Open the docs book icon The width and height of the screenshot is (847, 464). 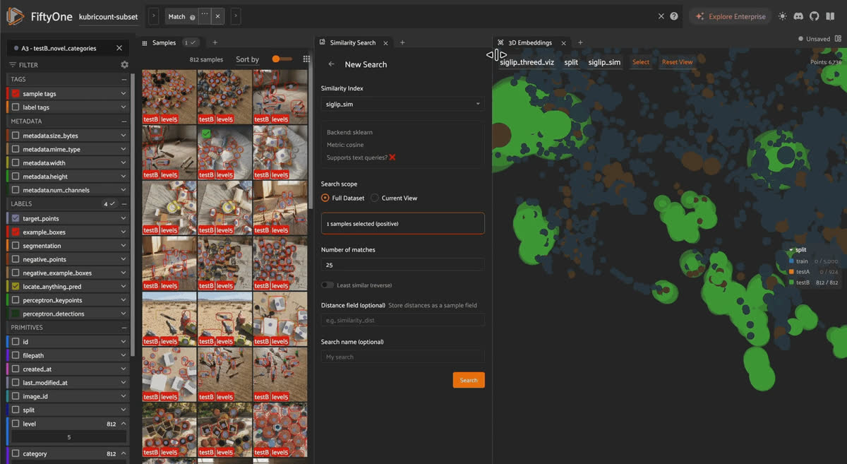831,16
